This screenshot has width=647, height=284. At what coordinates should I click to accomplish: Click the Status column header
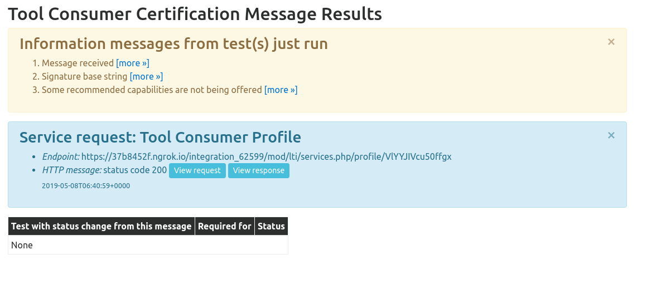pos(271,226)
